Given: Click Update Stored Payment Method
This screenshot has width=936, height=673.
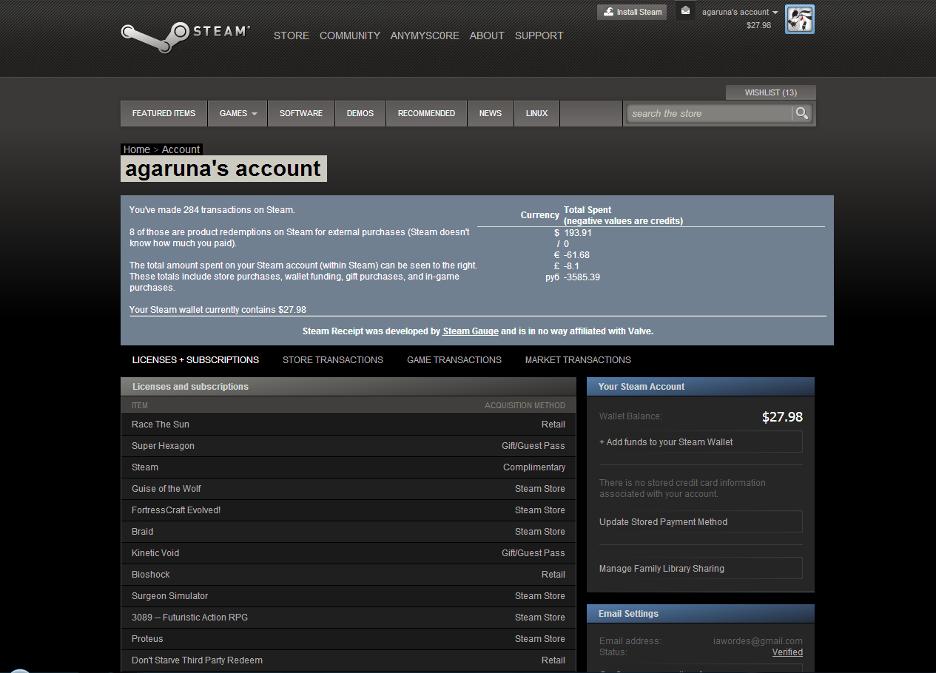Looking at the screenshot, I should point(701,522).
